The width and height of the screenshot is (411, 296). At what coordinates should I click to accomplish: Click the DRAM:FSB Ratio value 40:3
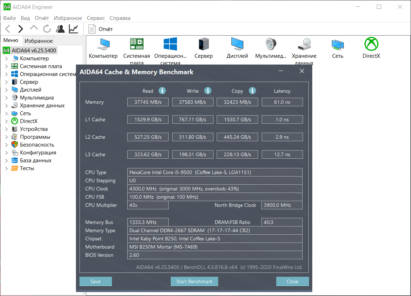point(282,222)
